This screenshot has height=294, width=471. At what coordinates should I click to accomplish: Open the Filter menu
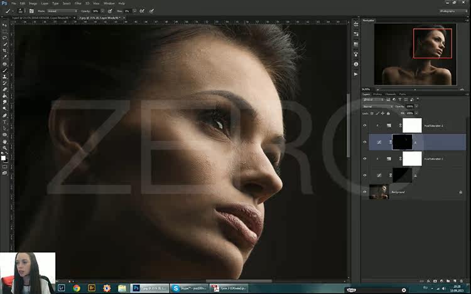tap(78, 3)
